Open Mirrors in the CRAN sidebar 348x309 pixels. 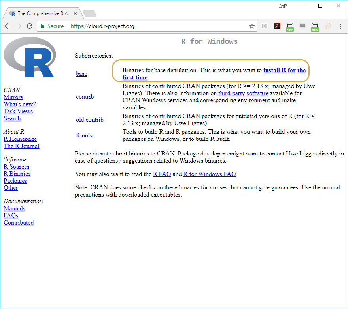click(13, 97)
